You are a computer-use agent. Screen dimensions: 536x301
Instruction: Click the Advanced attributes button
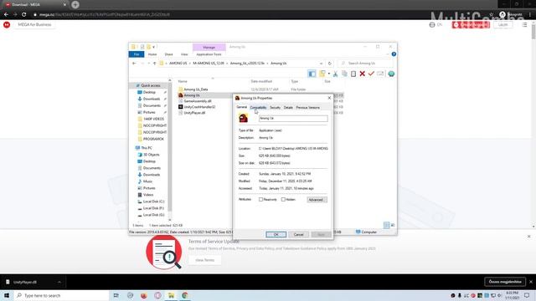coord(317,200)
